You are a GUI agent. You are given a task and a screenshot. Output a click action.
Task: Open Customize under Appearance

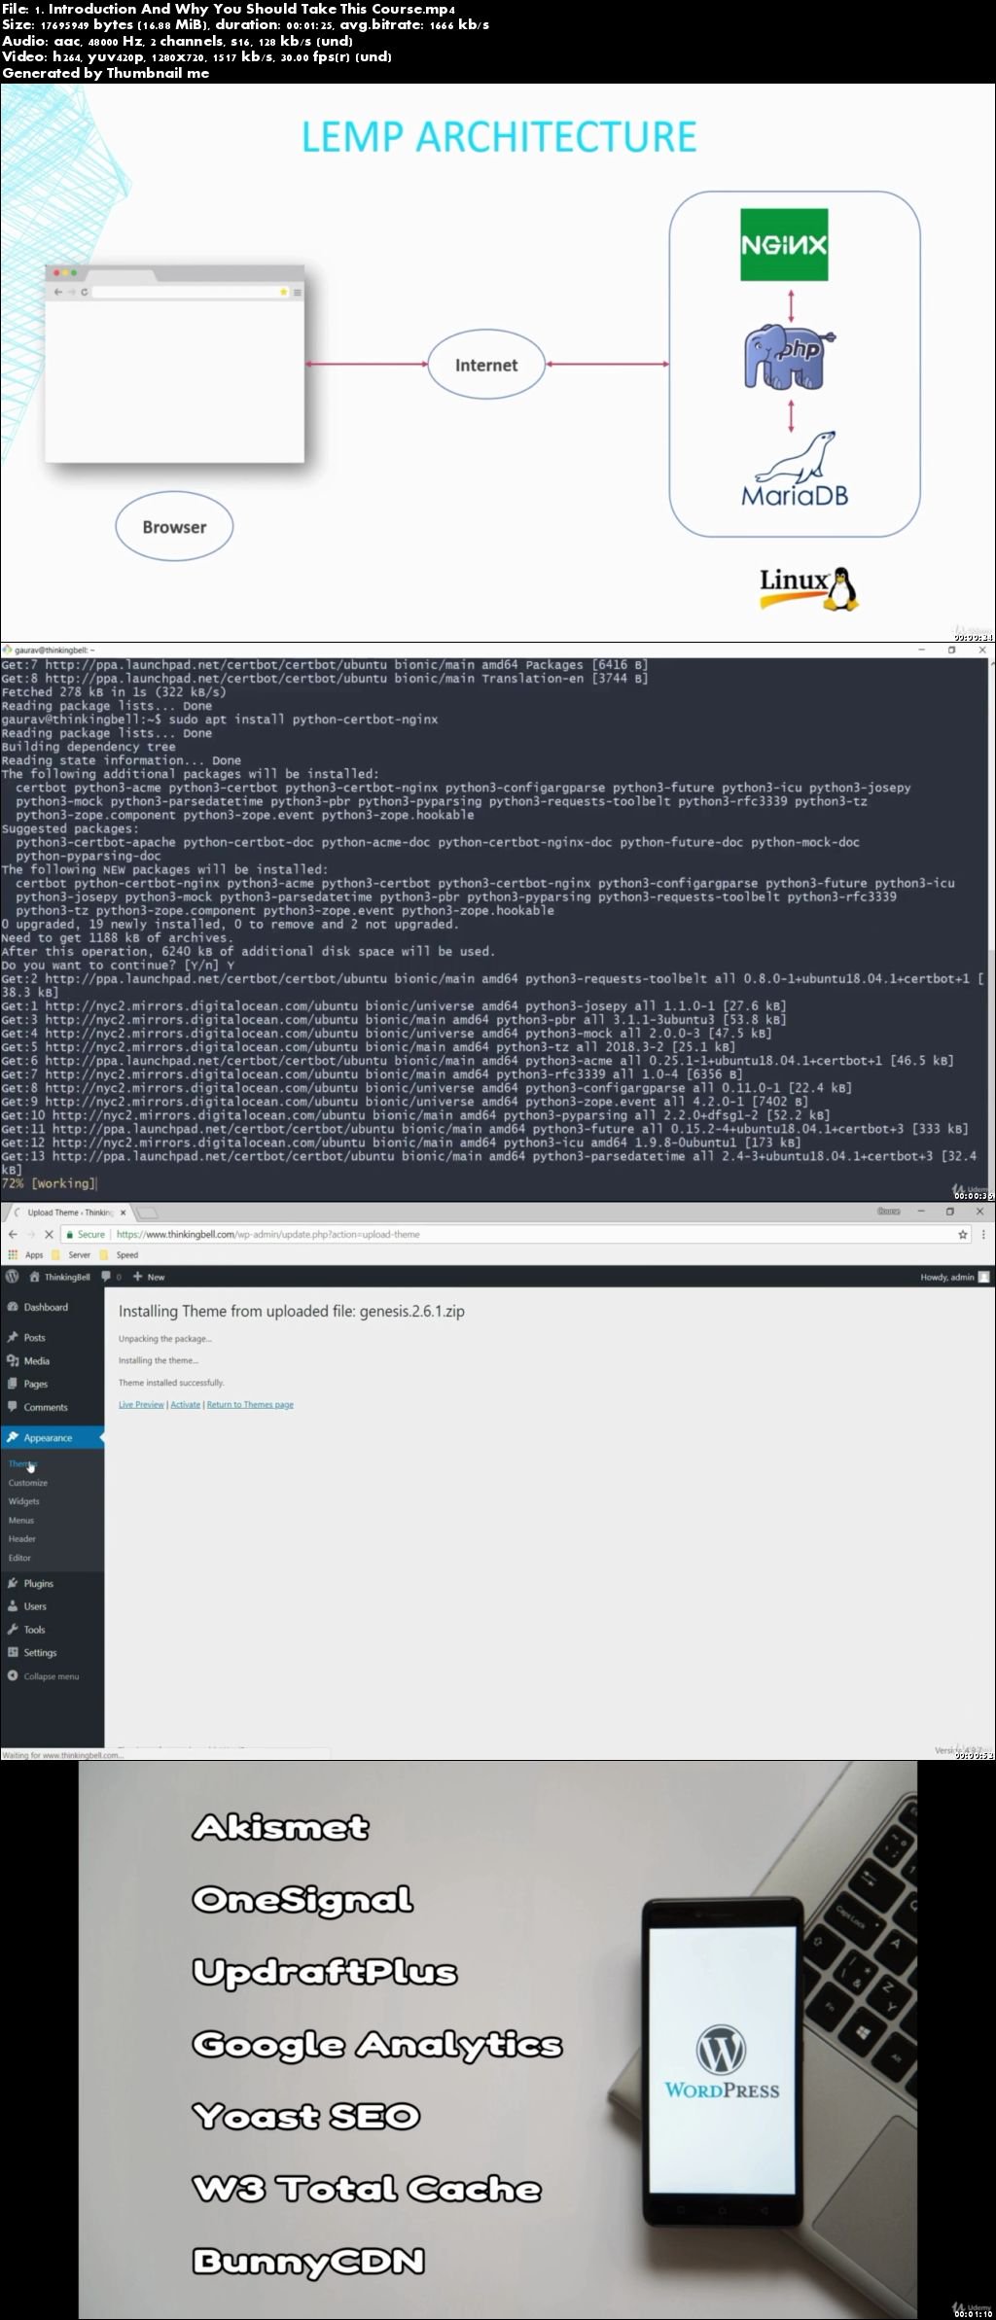click(28, 1483)
